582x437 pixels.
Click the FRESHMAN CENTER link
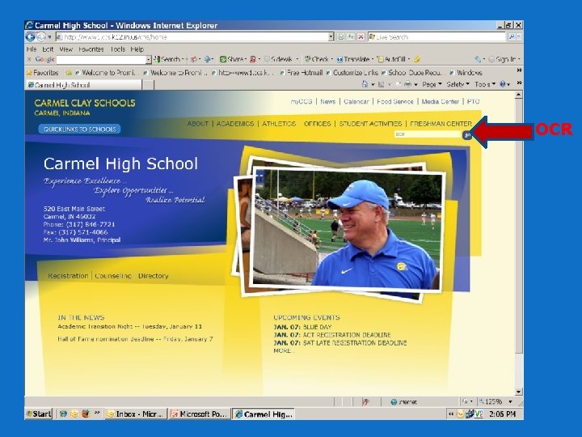[441, 123]
